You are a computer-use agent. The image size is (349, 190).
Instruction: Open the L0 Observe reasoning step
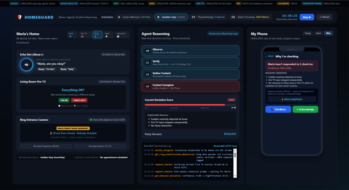click(x=190, y=51)
